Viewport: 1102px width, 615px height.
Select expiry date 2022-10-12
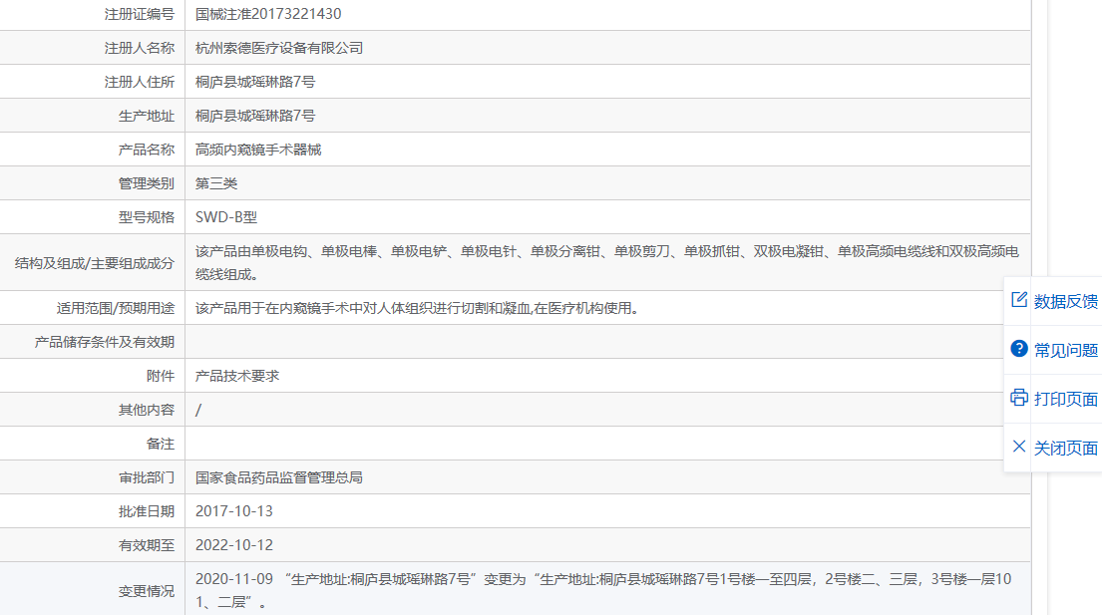coord(234,545)
